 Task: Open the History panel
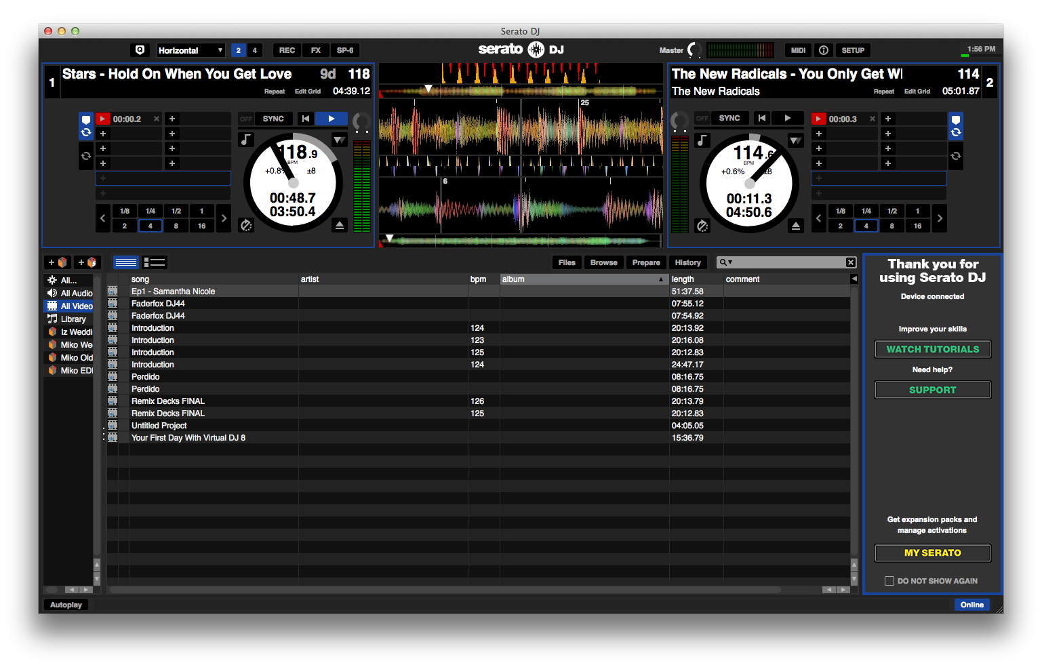(x=688, y=262)
